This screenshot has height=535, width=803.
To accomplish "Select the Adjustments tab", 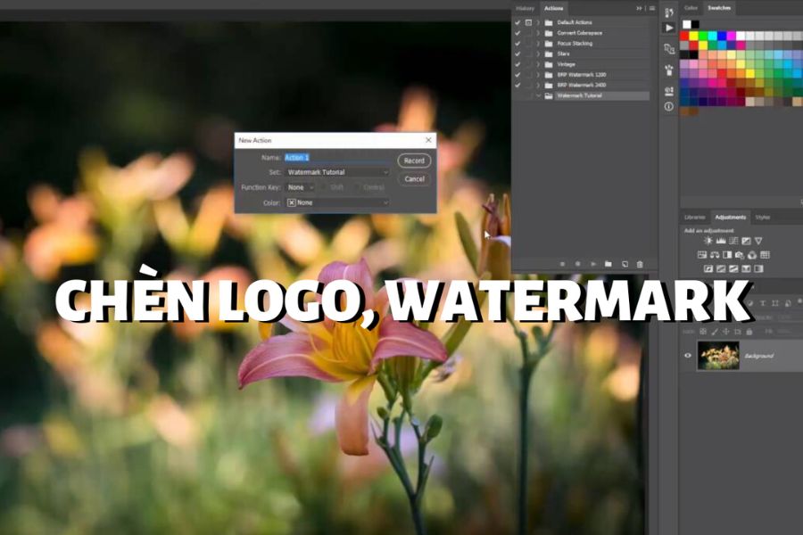I will point(730,217).
